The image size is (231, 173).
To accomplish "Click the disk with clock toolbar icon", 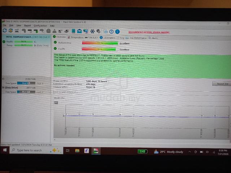I will click(x=30, y=31).
